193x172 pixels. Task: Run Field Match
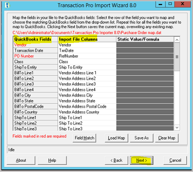point(84,138)
